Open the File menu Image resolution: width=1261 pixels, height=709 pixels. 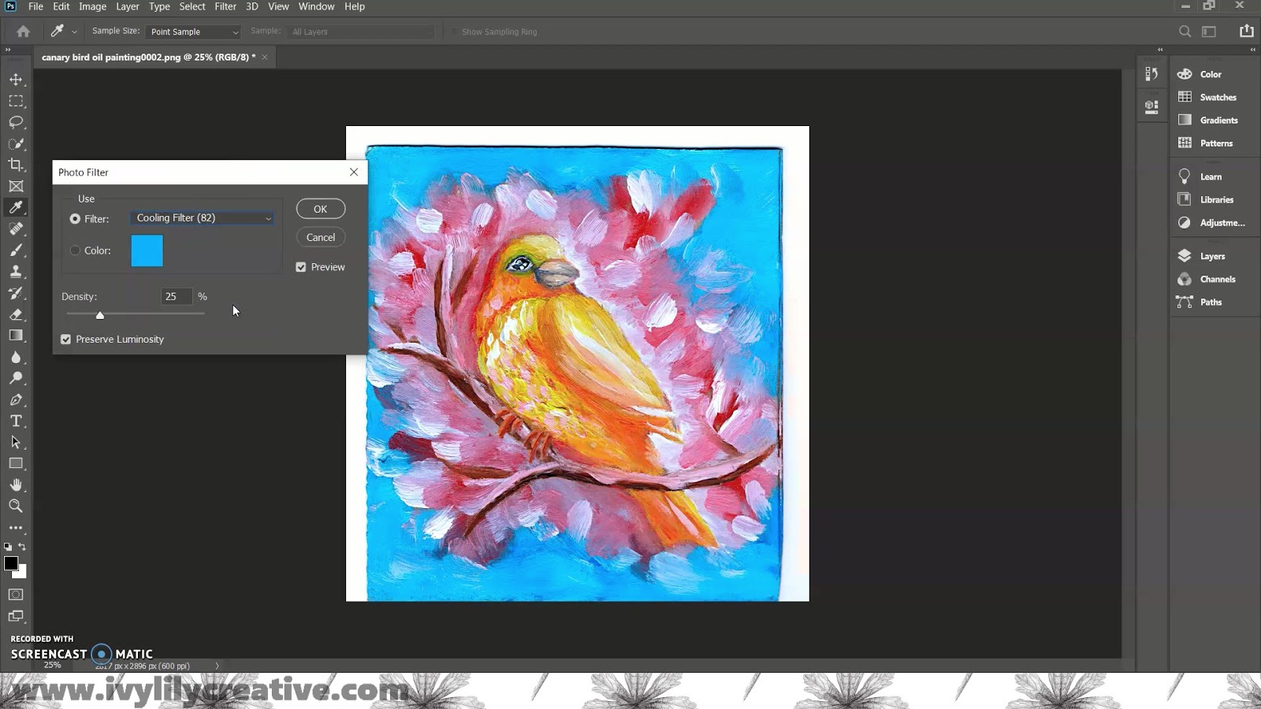coord(35,6)
